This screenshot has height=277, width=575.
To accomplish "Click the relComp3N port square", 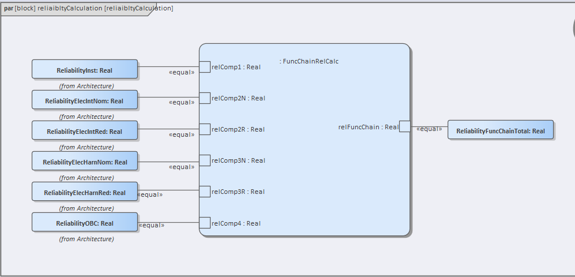I will click(x=205, y=160).
